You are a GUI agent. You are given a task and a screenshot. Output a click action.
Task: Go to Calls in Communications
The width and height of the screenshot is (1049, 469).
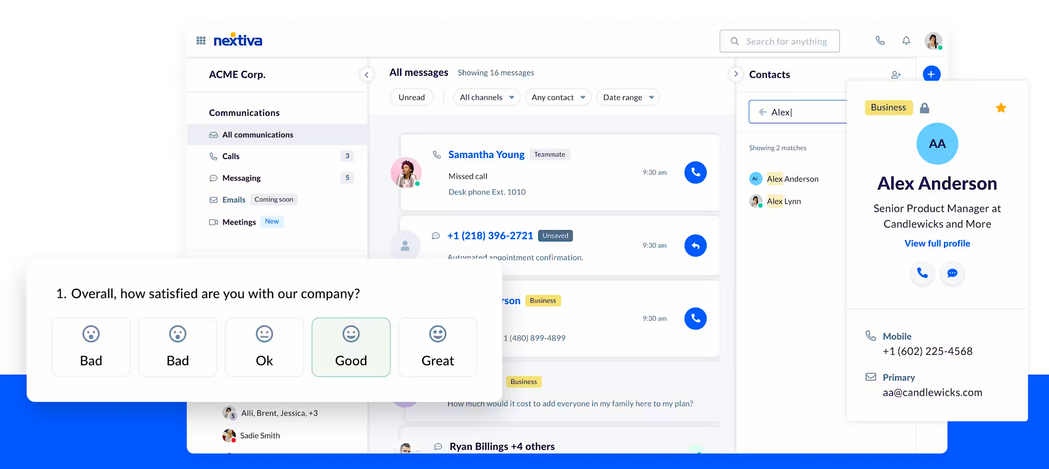click(231, 156)
